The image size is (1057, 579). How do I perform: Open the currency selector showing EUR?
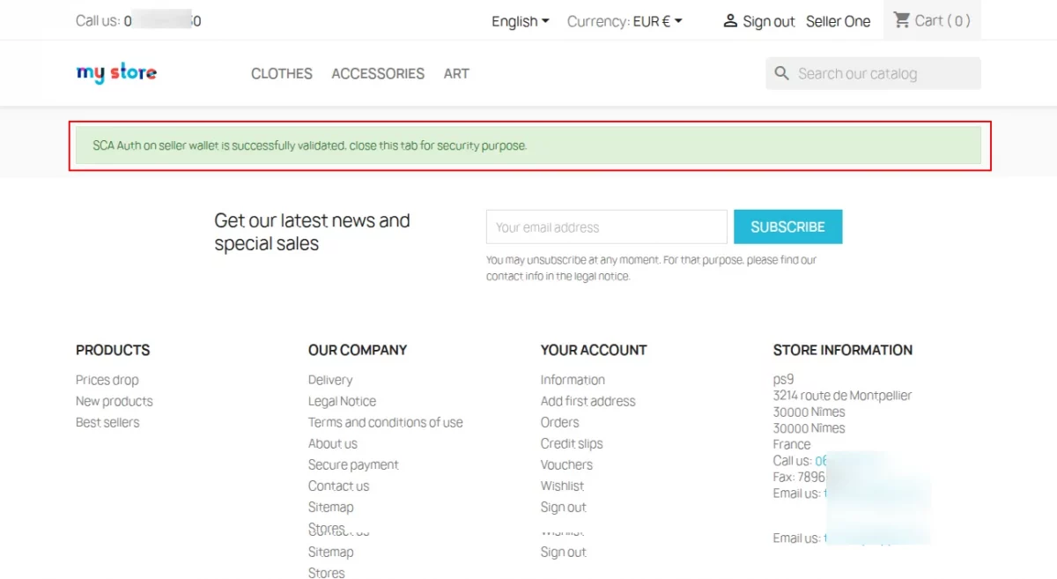pos(625,20)
